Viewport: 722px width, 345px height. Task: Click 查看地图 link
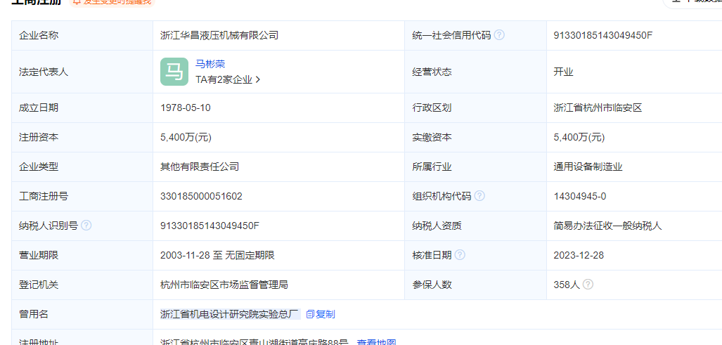377,342
